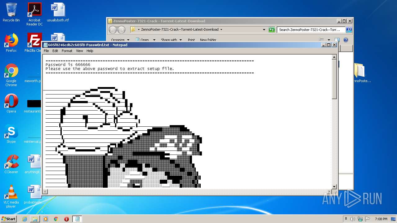Image resolution: width=397 pixels, height=223 pixels.
Task: Open Action Center flag tray icon
Action: [x=368, y=219]
